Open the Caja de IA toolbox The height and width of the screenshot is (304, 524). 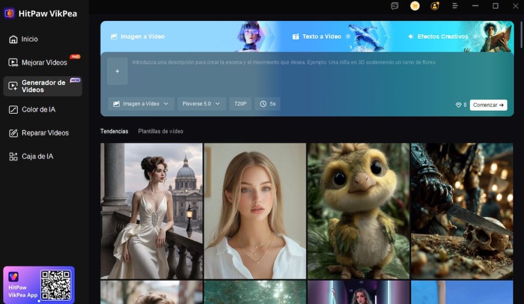(x=31, y=156)
